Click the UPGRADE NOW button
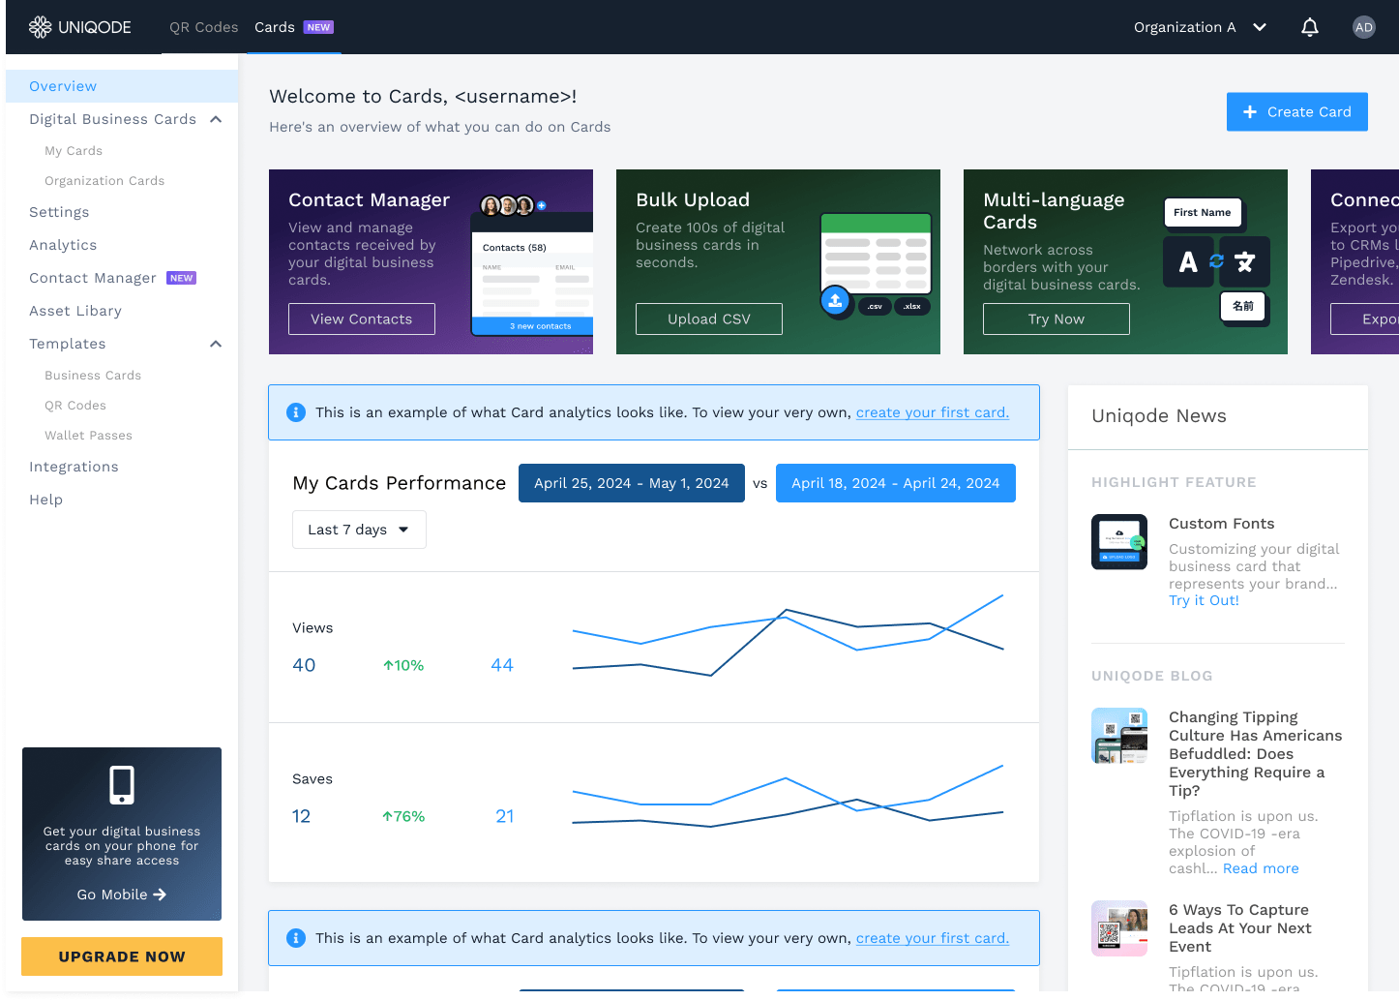The width and height of the screenshot is (1399, 1001). point(121,956)
